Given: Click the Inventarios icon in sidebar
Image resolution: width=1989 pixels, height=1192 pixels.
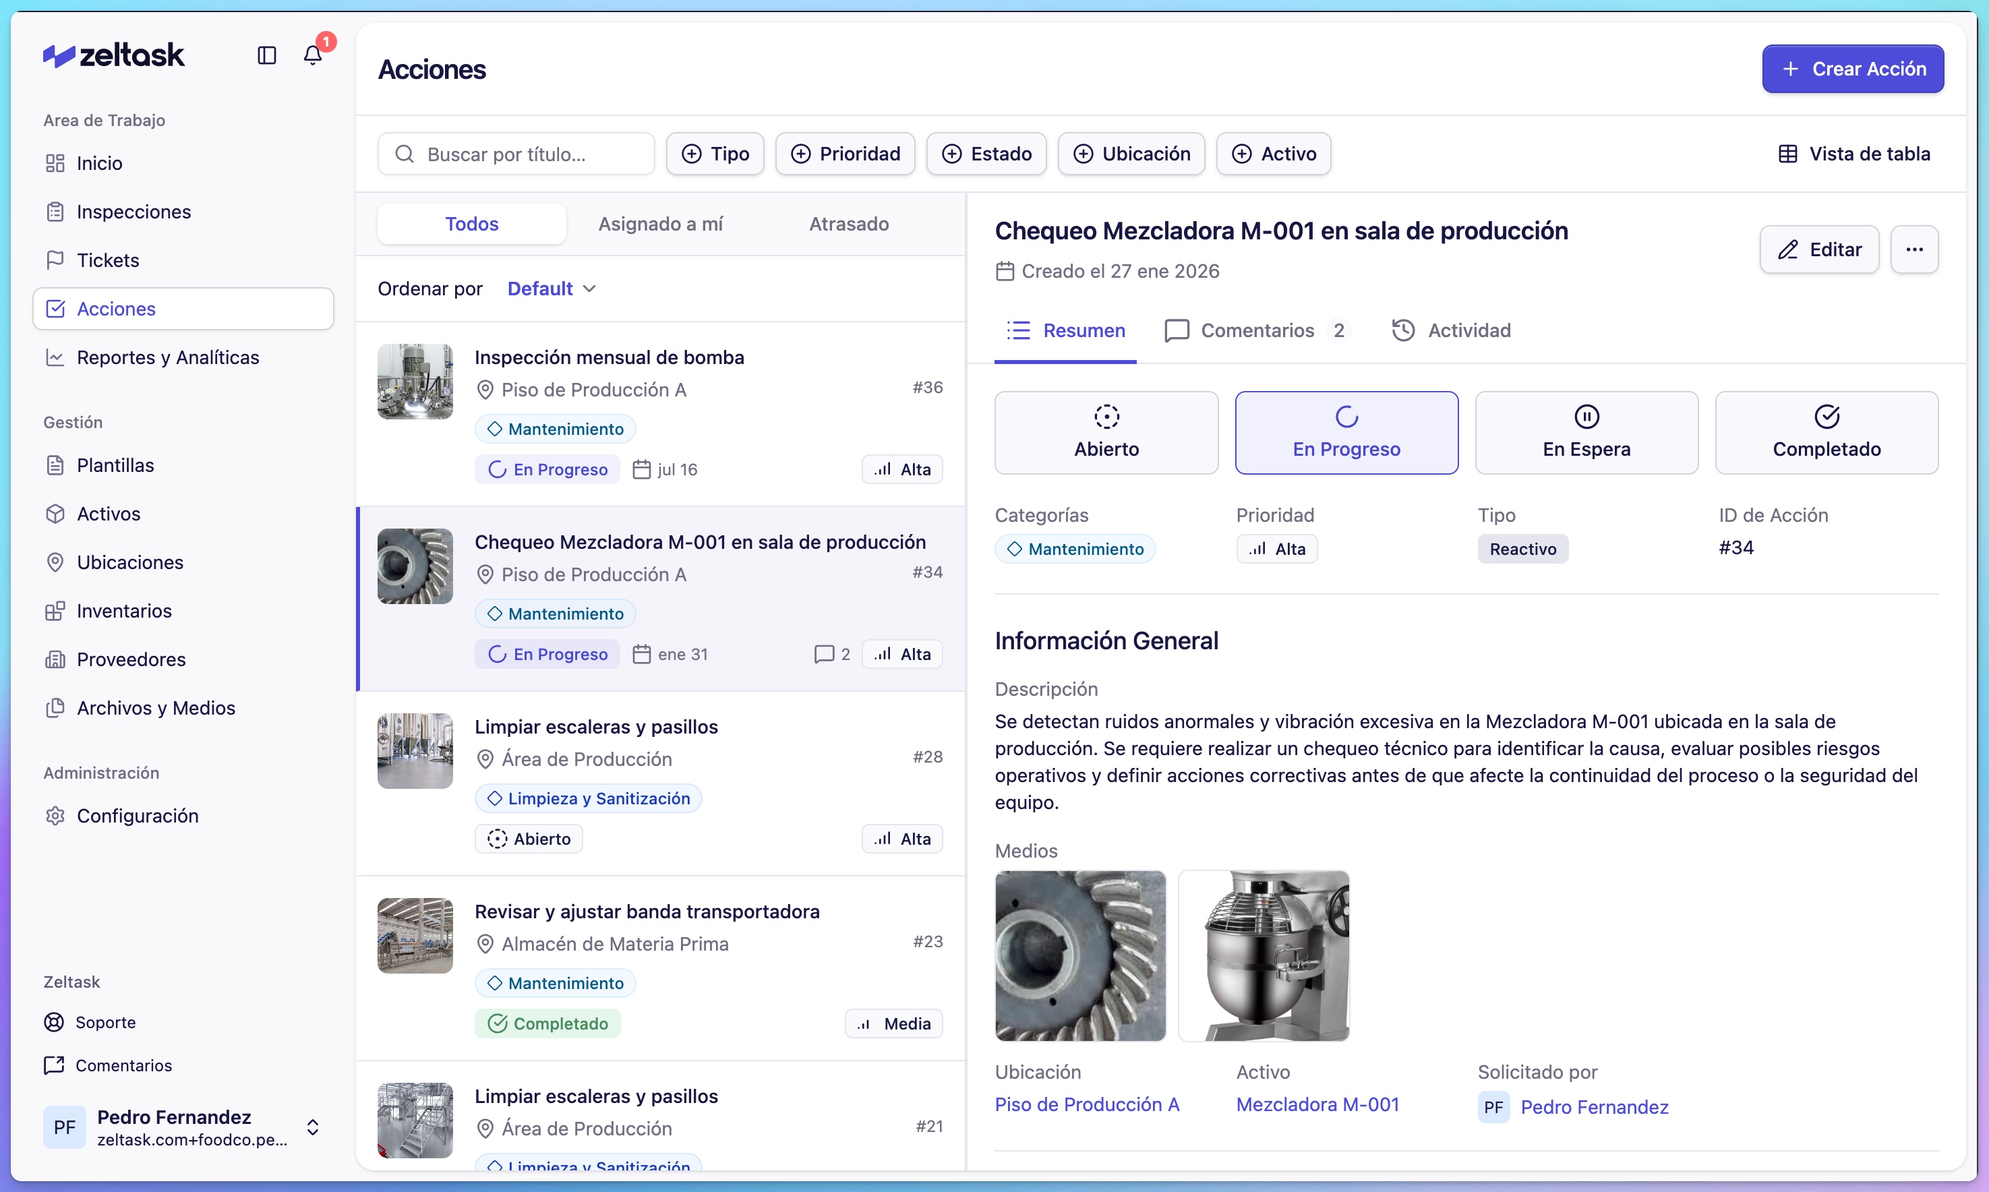Looking at the screenshot, I should click(55, 610).
